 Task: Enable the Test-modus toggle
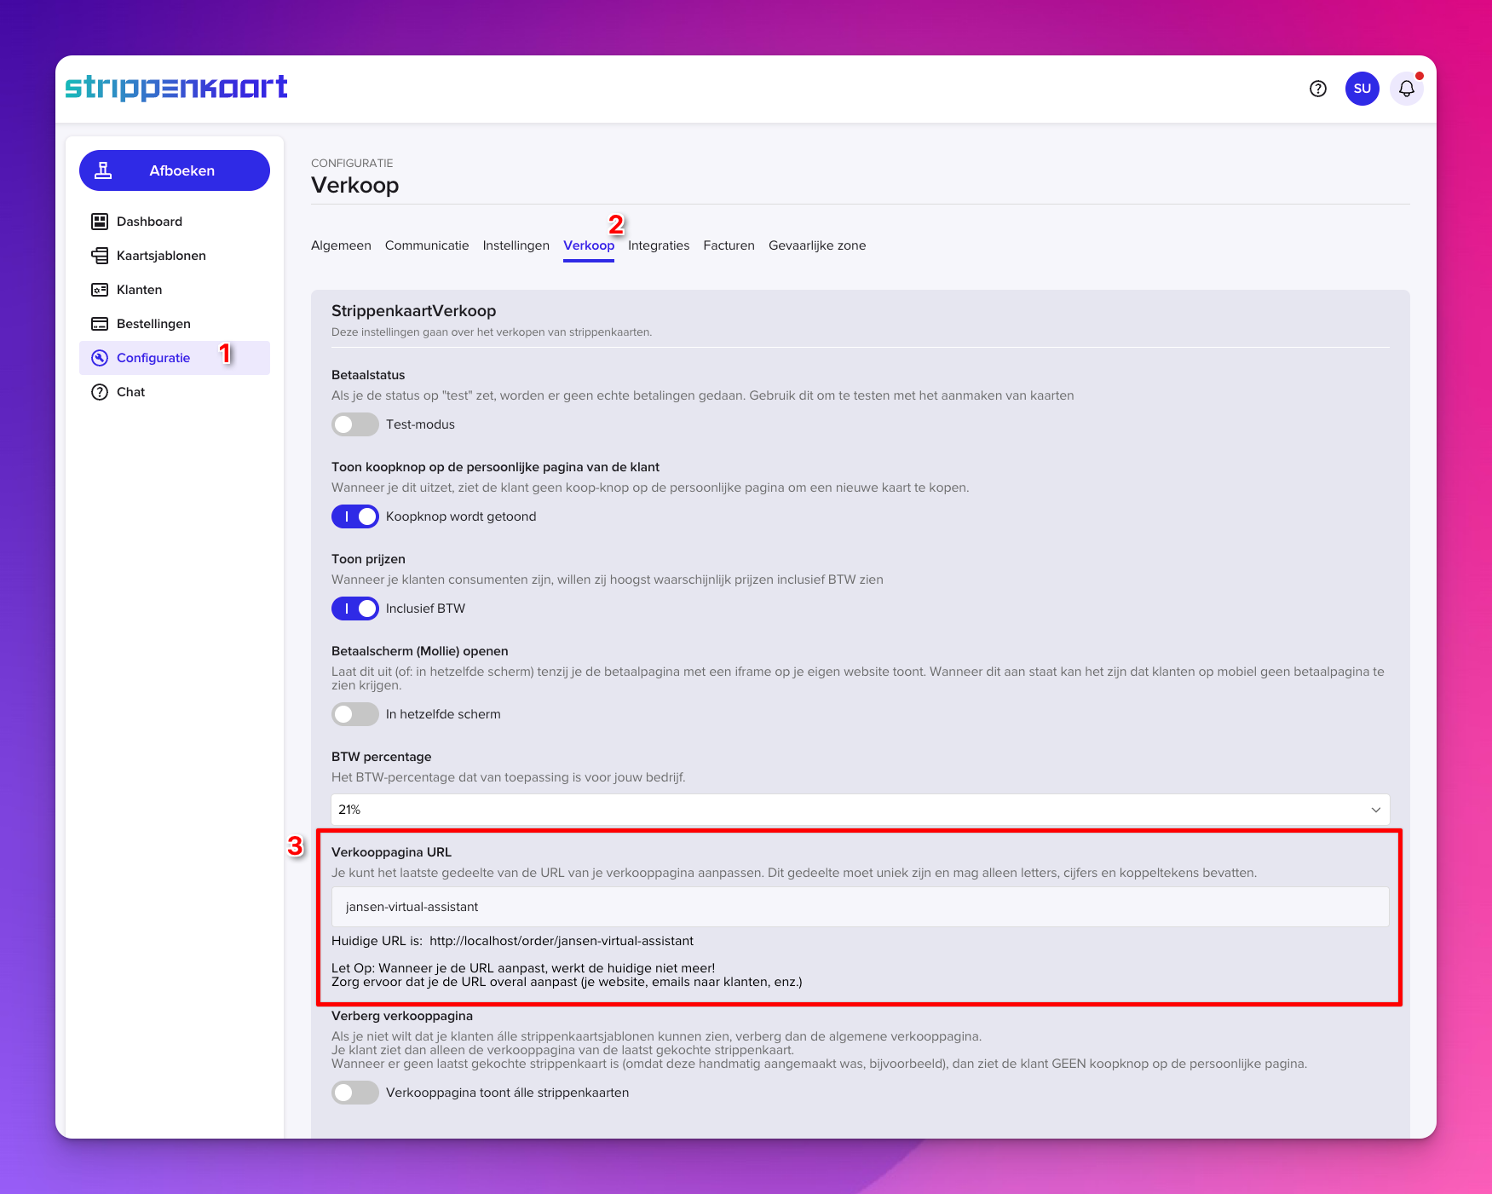[x=354, y=424]
